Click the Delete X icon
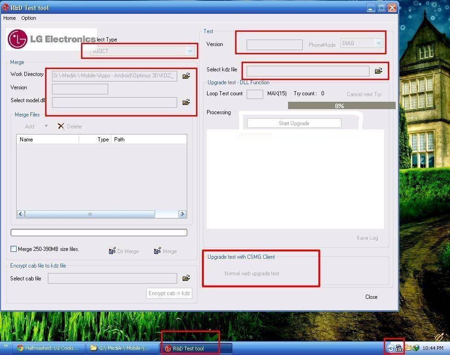Image resolution: width=450 pixels, height=355 pixels. tap(61, 126)
